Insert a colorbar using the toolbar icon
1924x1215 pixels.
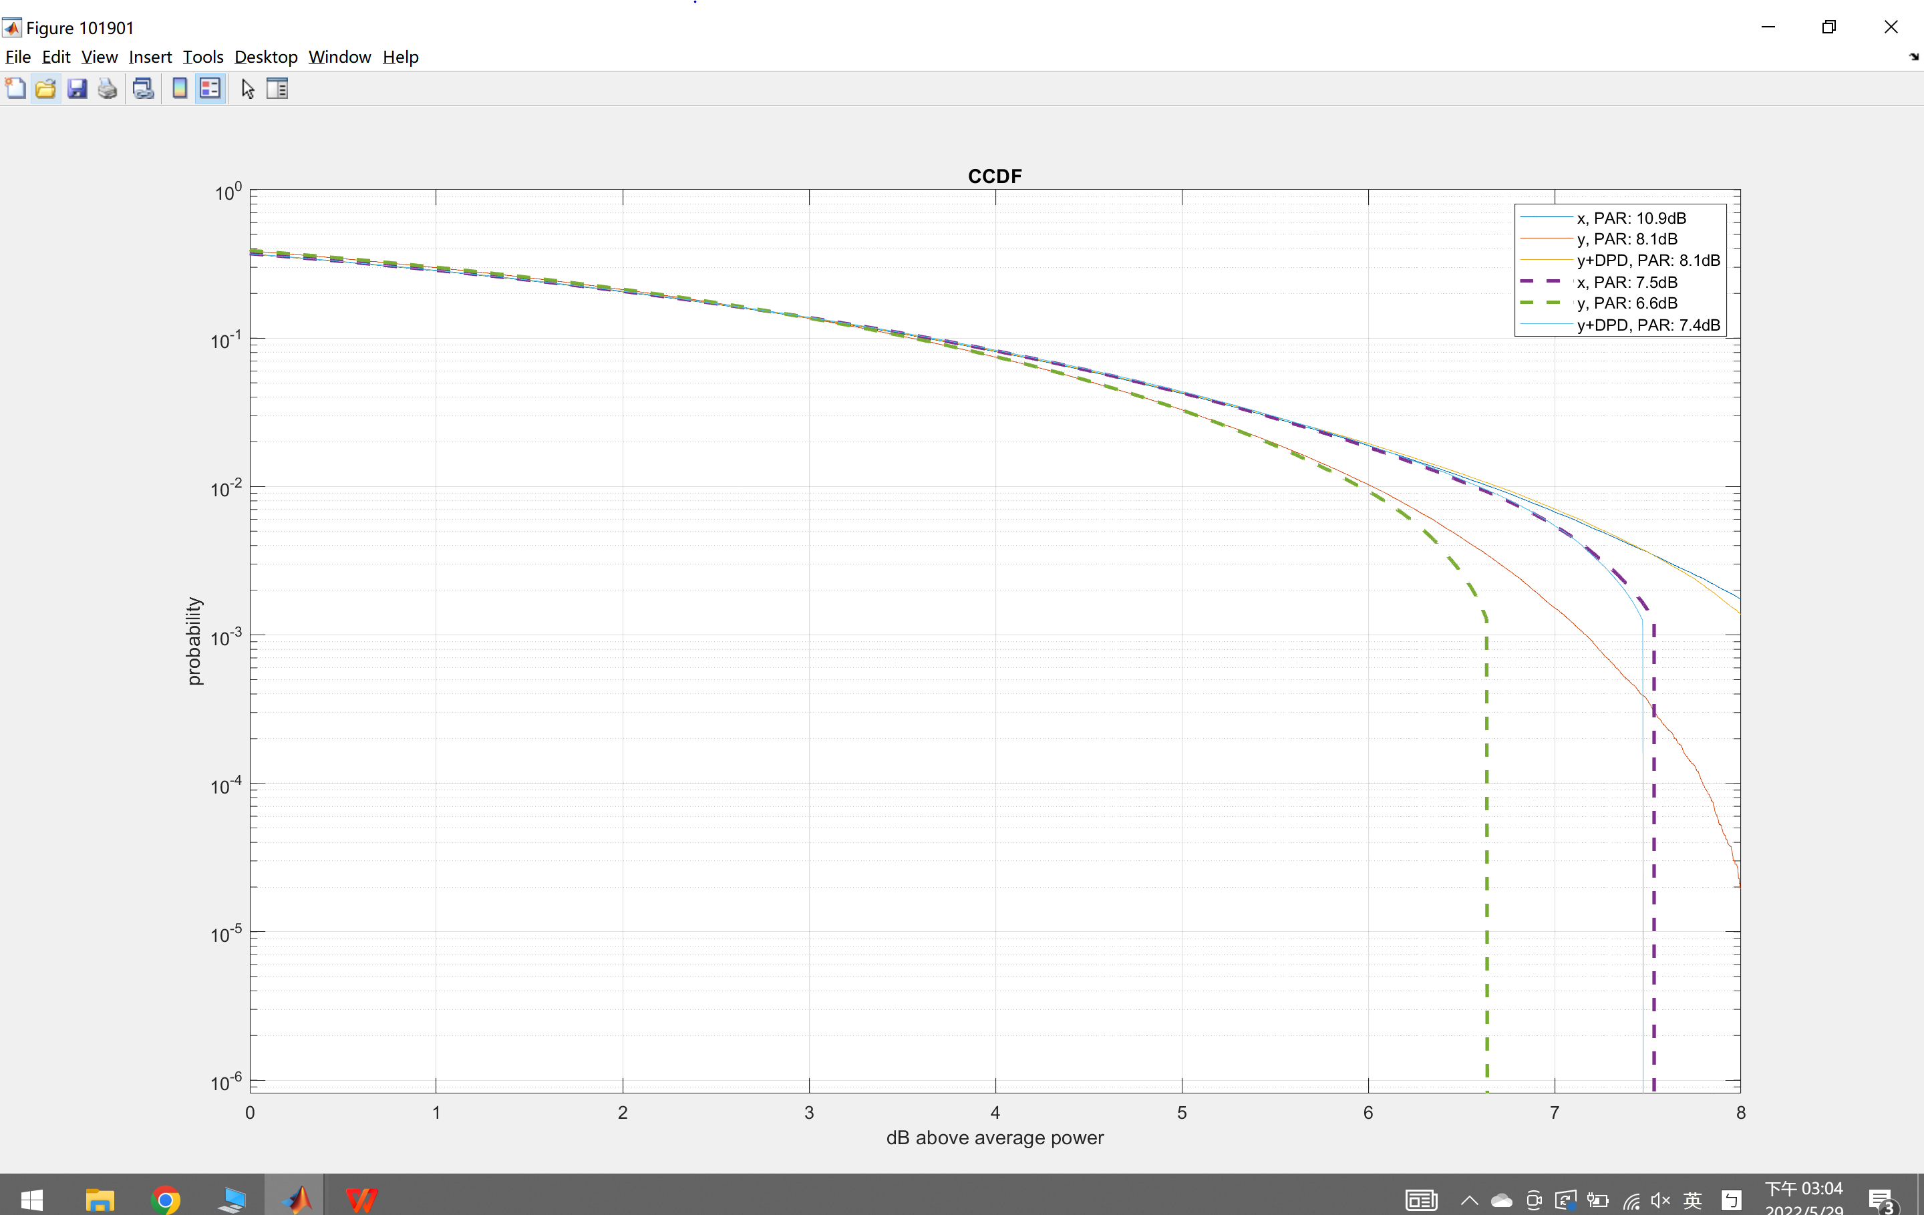coord(180,89)
